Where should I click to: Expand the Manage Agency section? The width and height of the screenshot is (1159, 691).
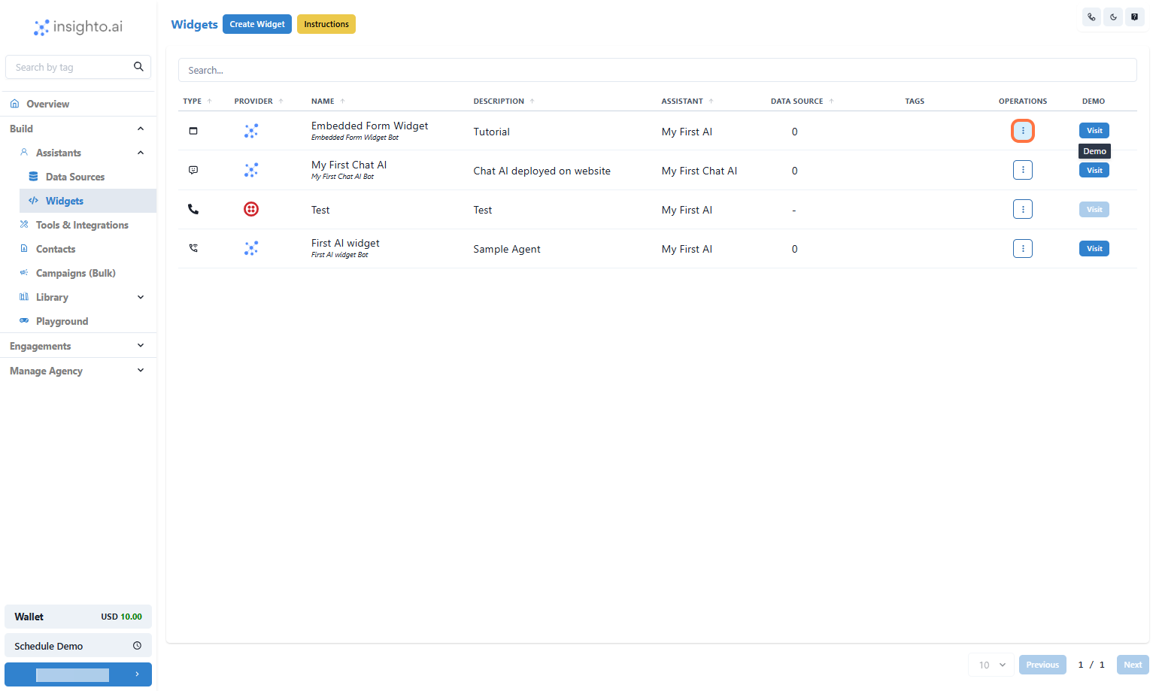click(141, 371)
